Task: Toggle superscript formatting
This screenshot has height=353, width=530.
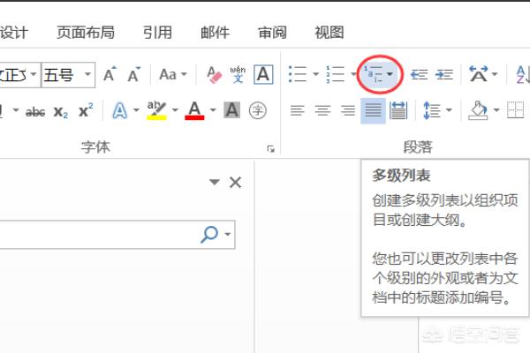Action: tap(85, 111)
